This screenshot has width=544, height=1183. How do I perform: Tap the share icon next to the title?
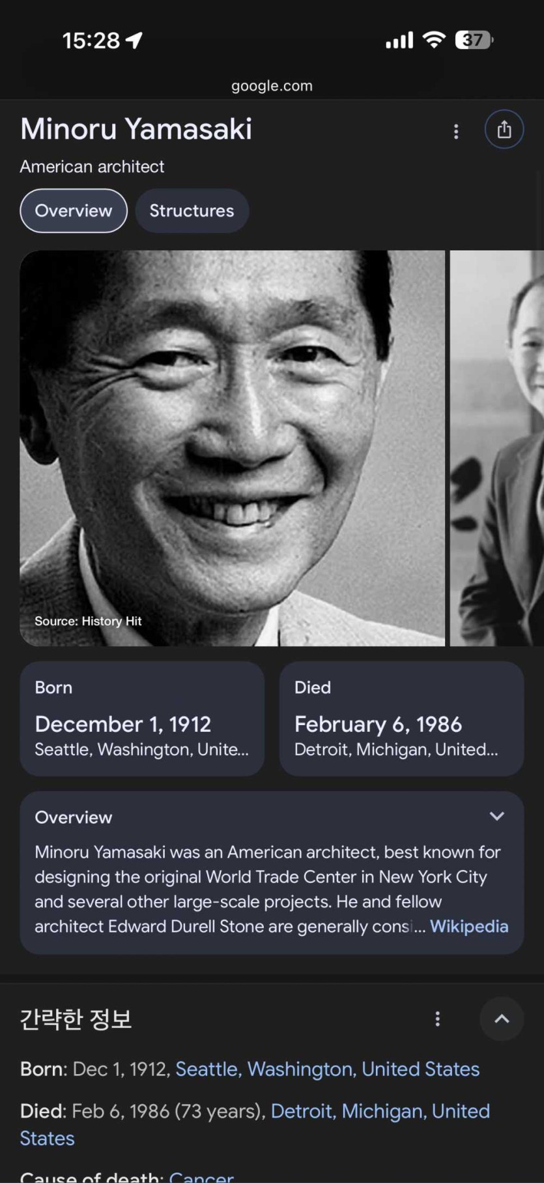504,130
